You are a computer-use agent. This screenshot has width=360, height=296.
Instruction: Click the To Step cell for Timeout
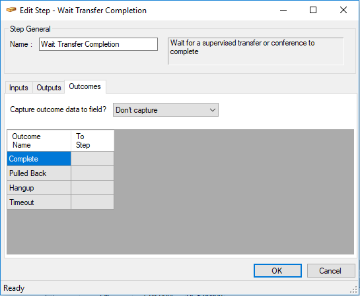pos(92,202)
